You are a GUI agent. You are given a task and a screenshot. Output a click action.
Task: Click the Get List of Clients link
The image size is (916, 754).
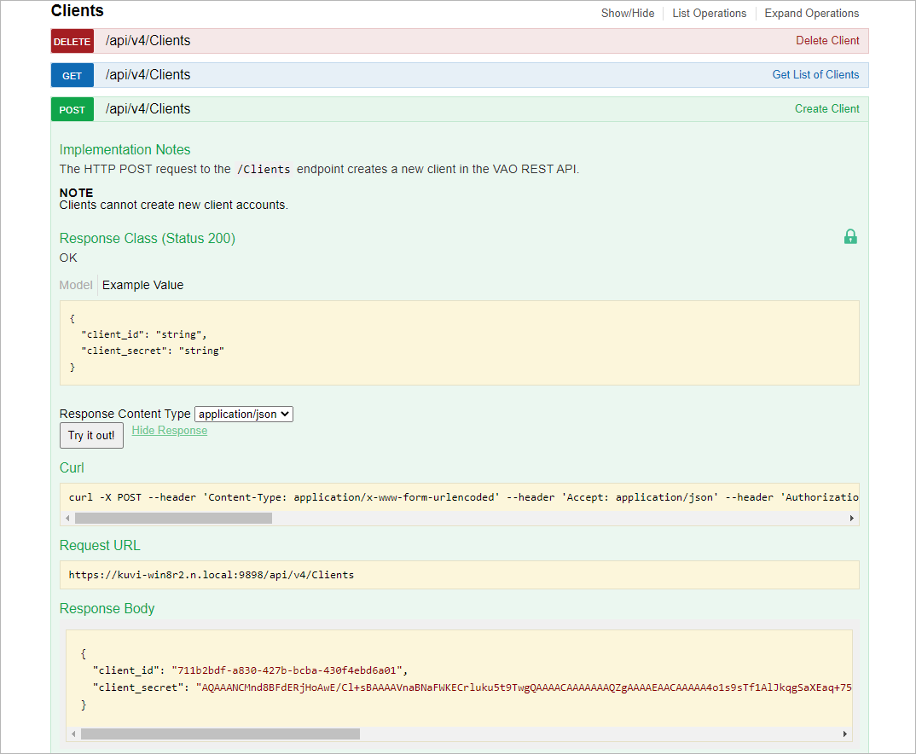pos(815,75)
